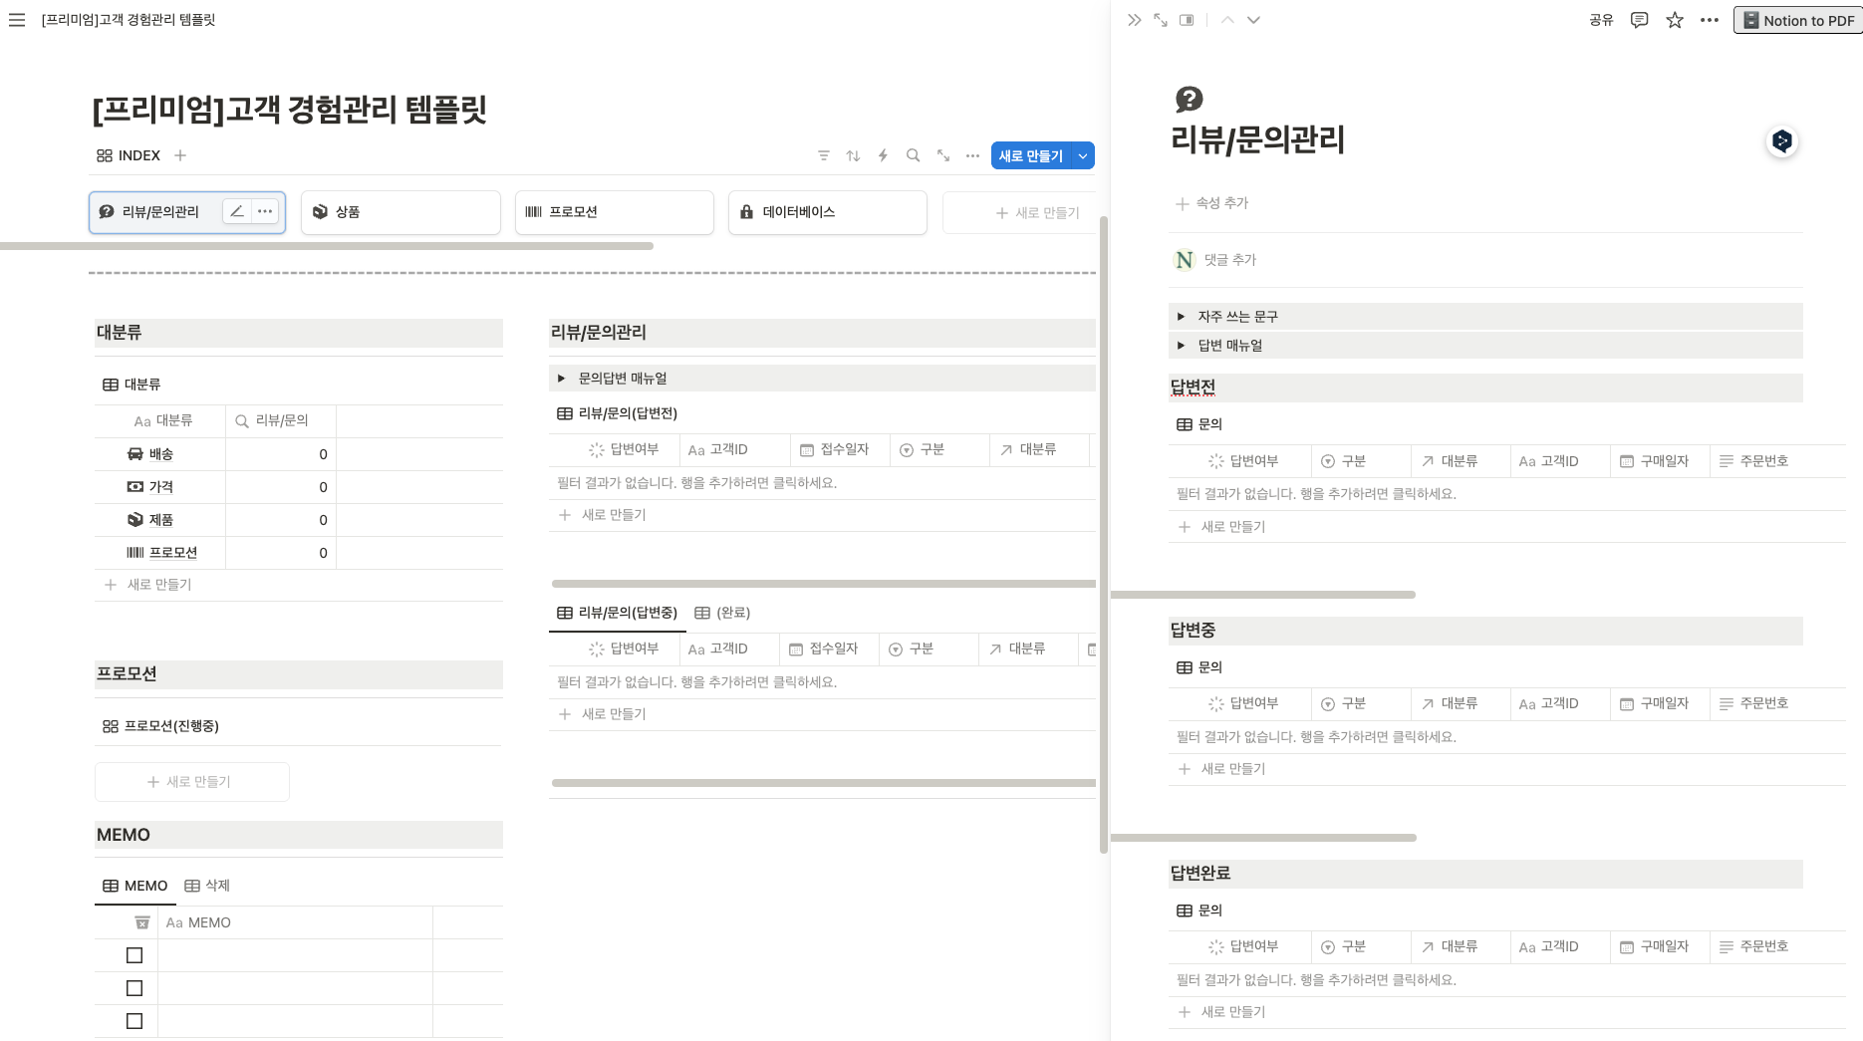The image size is (1863, 1041).
Task: Open the 프로모션 row in 대분류 table
Action: click(173, 553)
